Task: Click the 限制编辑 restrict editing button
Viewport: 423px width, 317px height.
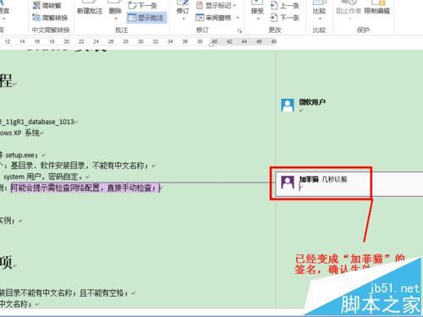Action: point(376,8)
